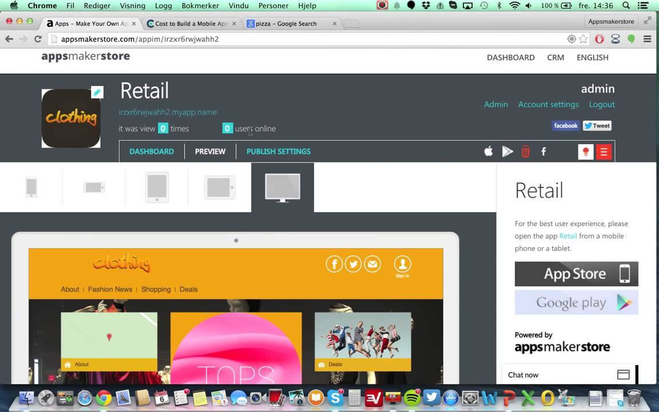This screenshot has height=412, width=659.
Task: Click the Admin link
Action: pyautogui.click(x=495, y=104)
